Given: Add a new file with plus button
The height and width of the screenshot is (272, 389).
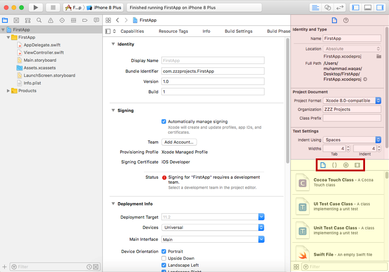Looking at the screenshot, I should click(x=5, y=267).
